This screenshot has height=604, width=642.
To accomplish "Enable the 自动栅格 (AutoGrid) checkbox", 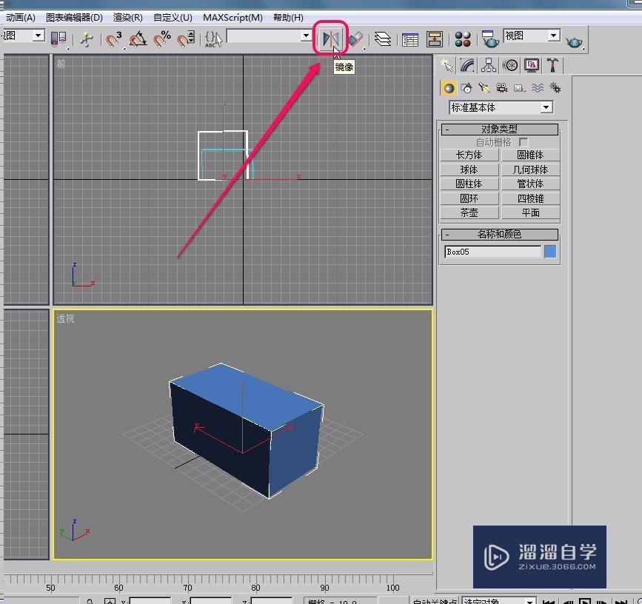I will 524,141.
